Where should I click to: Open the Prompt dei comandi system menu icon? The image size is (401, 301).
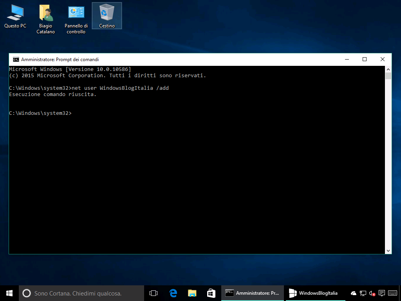(x=16, y=60)
